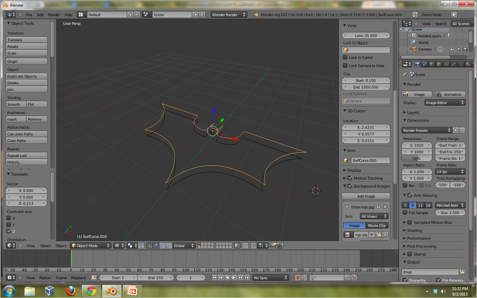
Task: Open the Add menu
Action: tap(40, 15)
